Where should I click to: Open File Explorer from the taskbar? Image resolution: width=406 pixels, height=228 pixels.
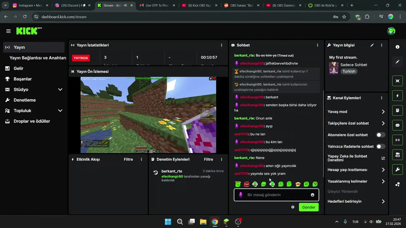point(203,222)
